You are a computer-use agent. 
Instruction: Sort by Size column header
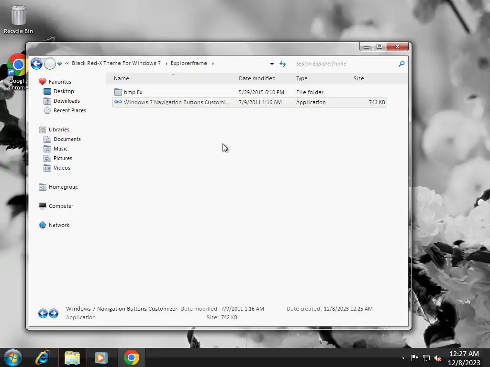click(x=358, y=78)
